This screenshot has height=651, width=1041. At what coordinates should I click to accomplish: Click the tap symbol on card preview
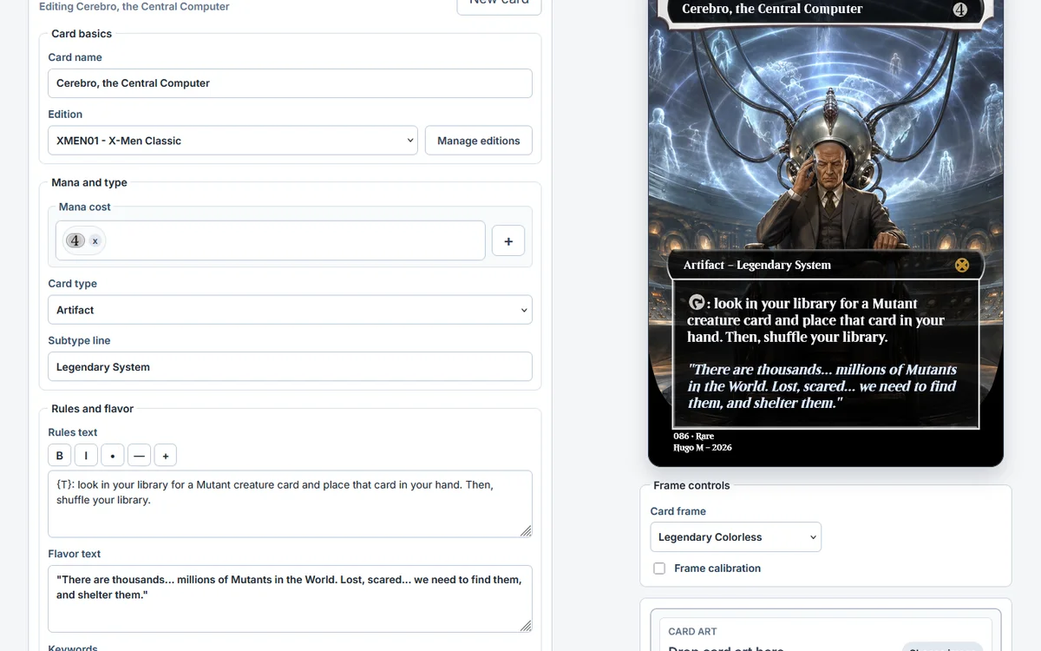tap(697, 303)
